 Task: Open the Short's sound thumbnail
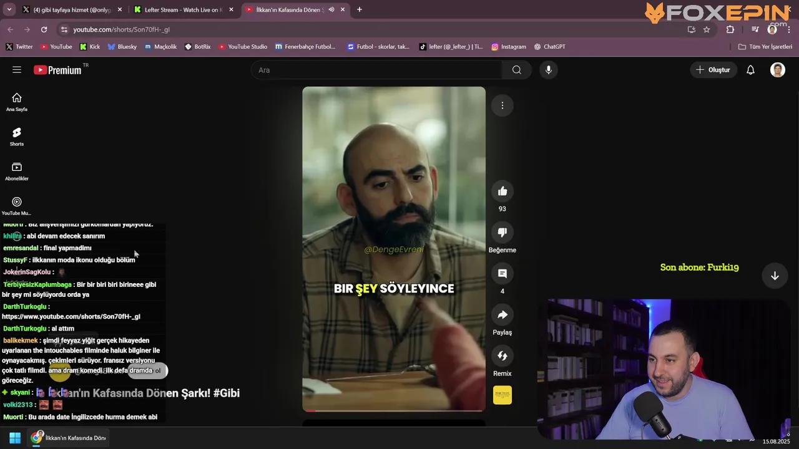(x=502, y=395)
